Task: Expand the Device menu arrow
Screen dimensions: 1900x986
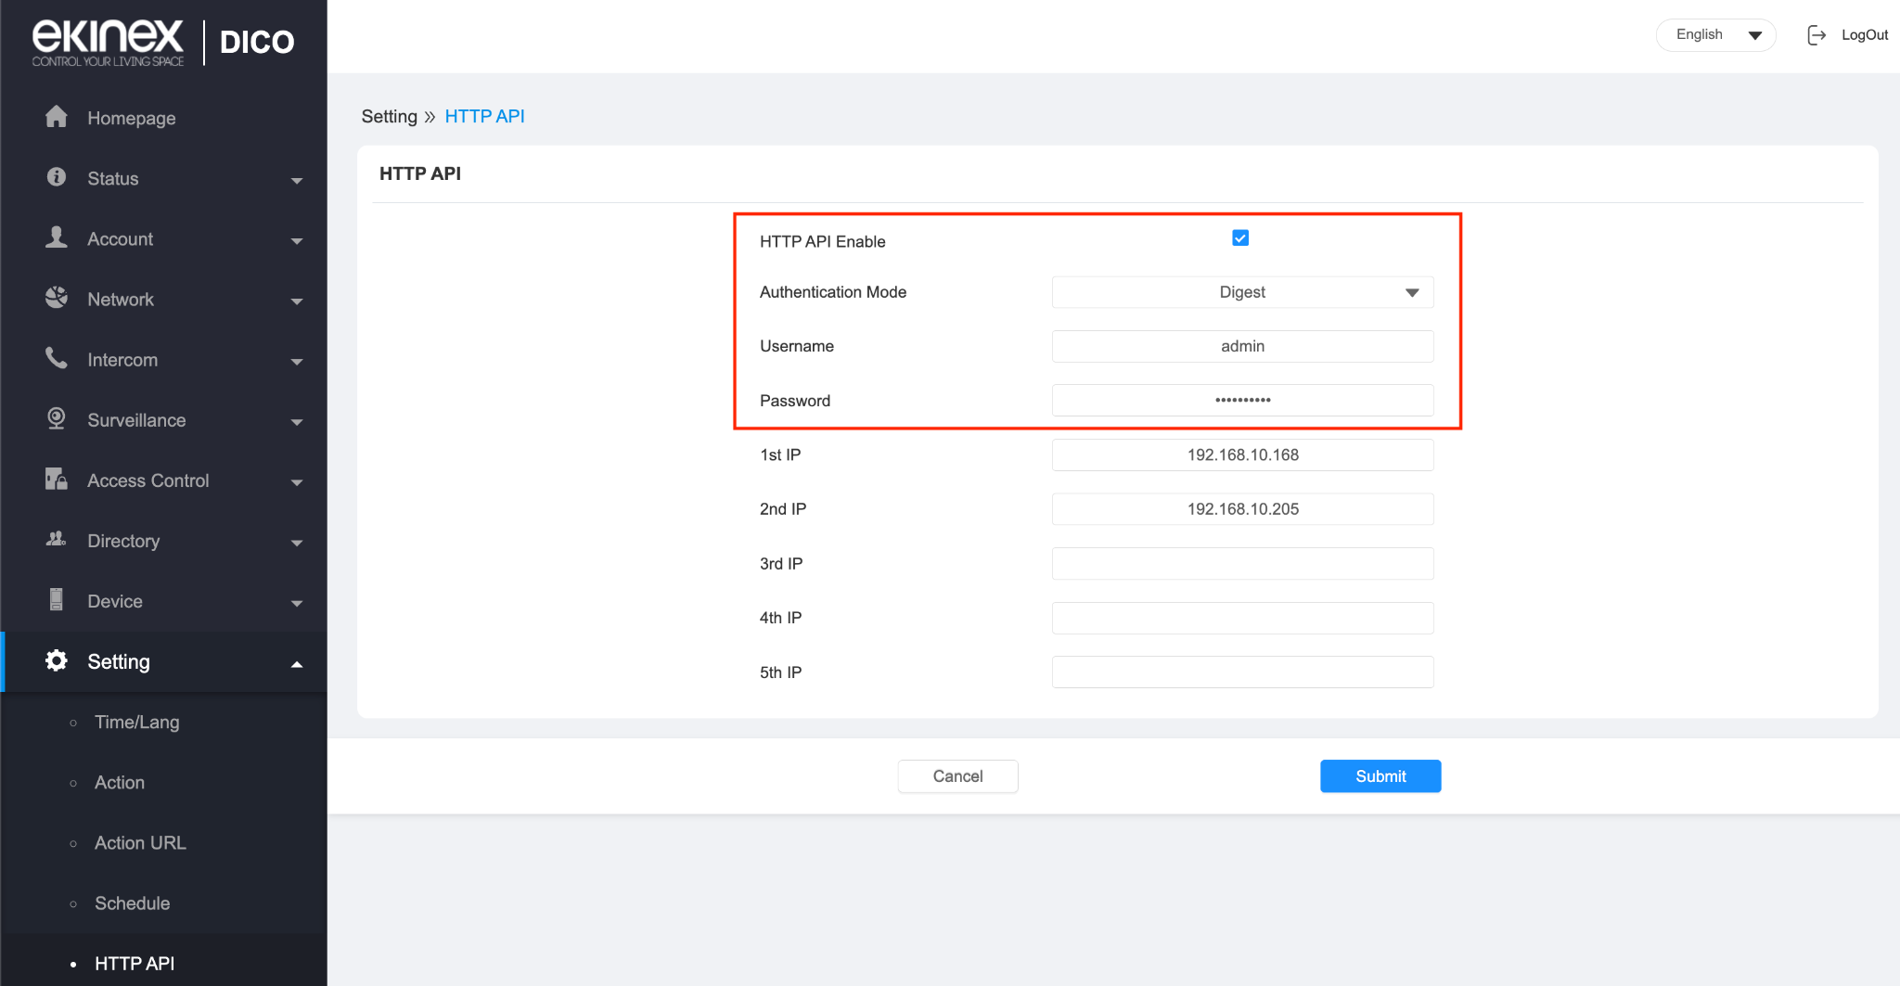Action: pyautogui.click(x=297, y=602)
